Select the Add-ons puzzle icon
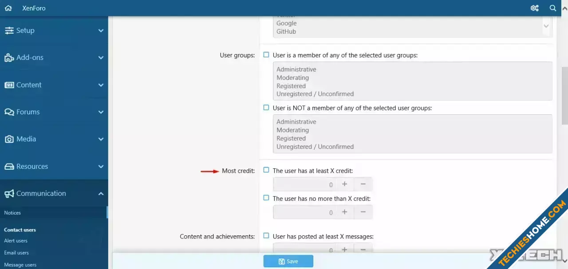 click(9, 58)
